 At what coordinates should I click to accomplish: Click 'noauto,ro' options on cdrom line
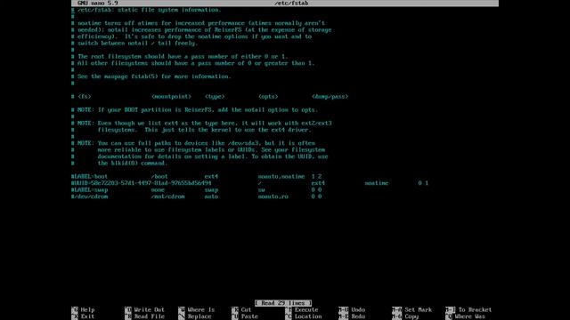[x=273, y=196]
